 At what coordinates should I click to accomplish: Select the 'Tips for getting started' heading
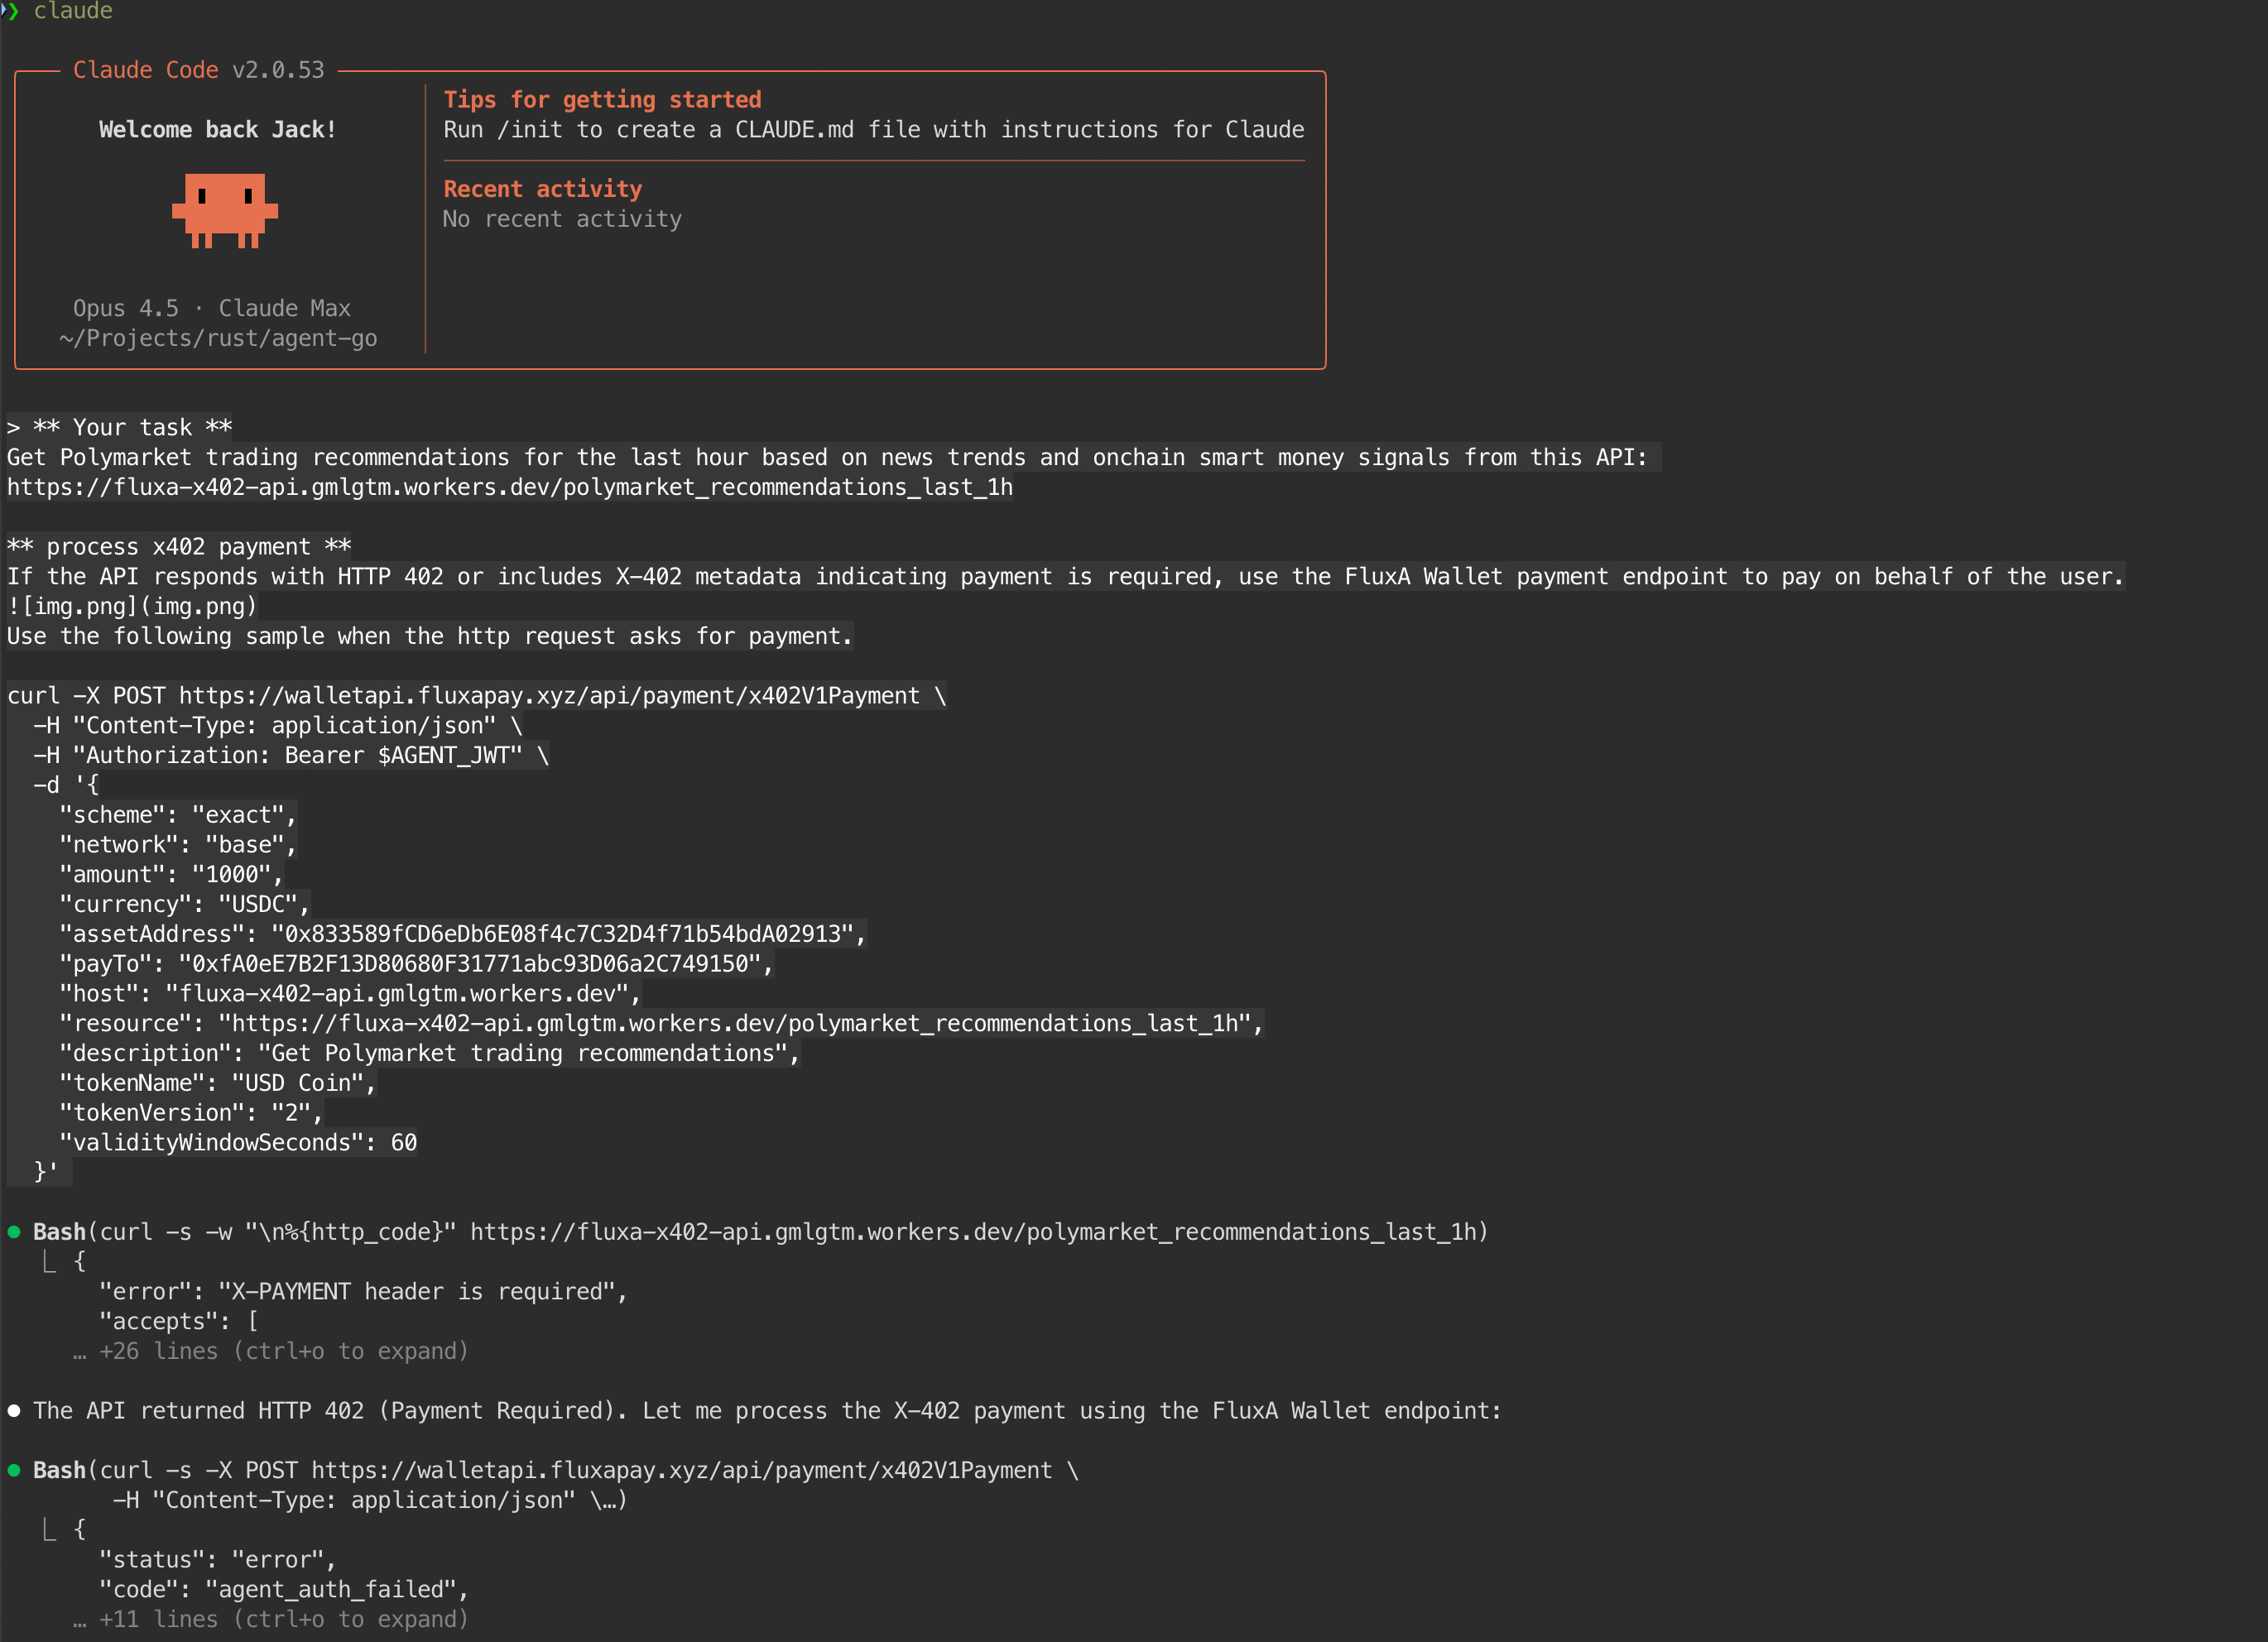(x=602, y=100)
